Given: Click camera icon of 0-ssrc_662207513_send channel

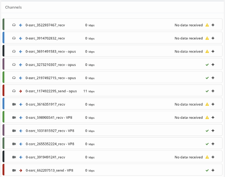Looking at the screenshot, I should click(x=14, y=170).
